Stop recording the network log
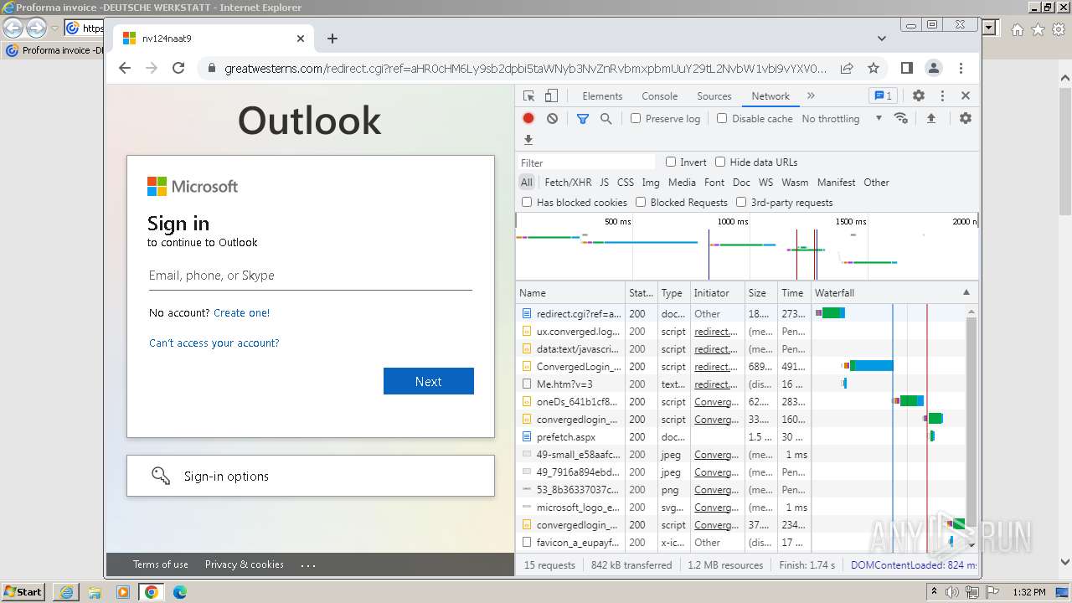Screen dimensions: 1072x603 [528, 118]
